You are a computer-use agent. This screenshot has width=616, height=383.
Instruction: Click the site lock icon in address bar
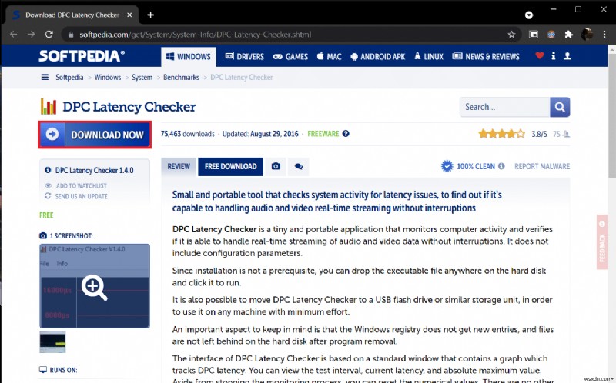pyautogui.click(x=71, y=35)
